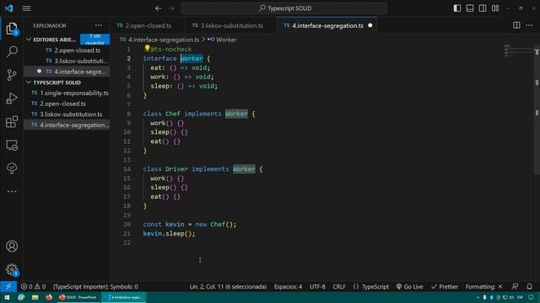Image resolution: width=540 pixels, height=303 pixels.
Task: Click the Typescript SOLID command center search
Action: [284, 8]
